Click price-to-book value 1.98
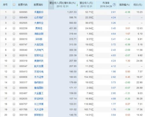This screenshot has height=117, width=145. click(x=113, y=72)
